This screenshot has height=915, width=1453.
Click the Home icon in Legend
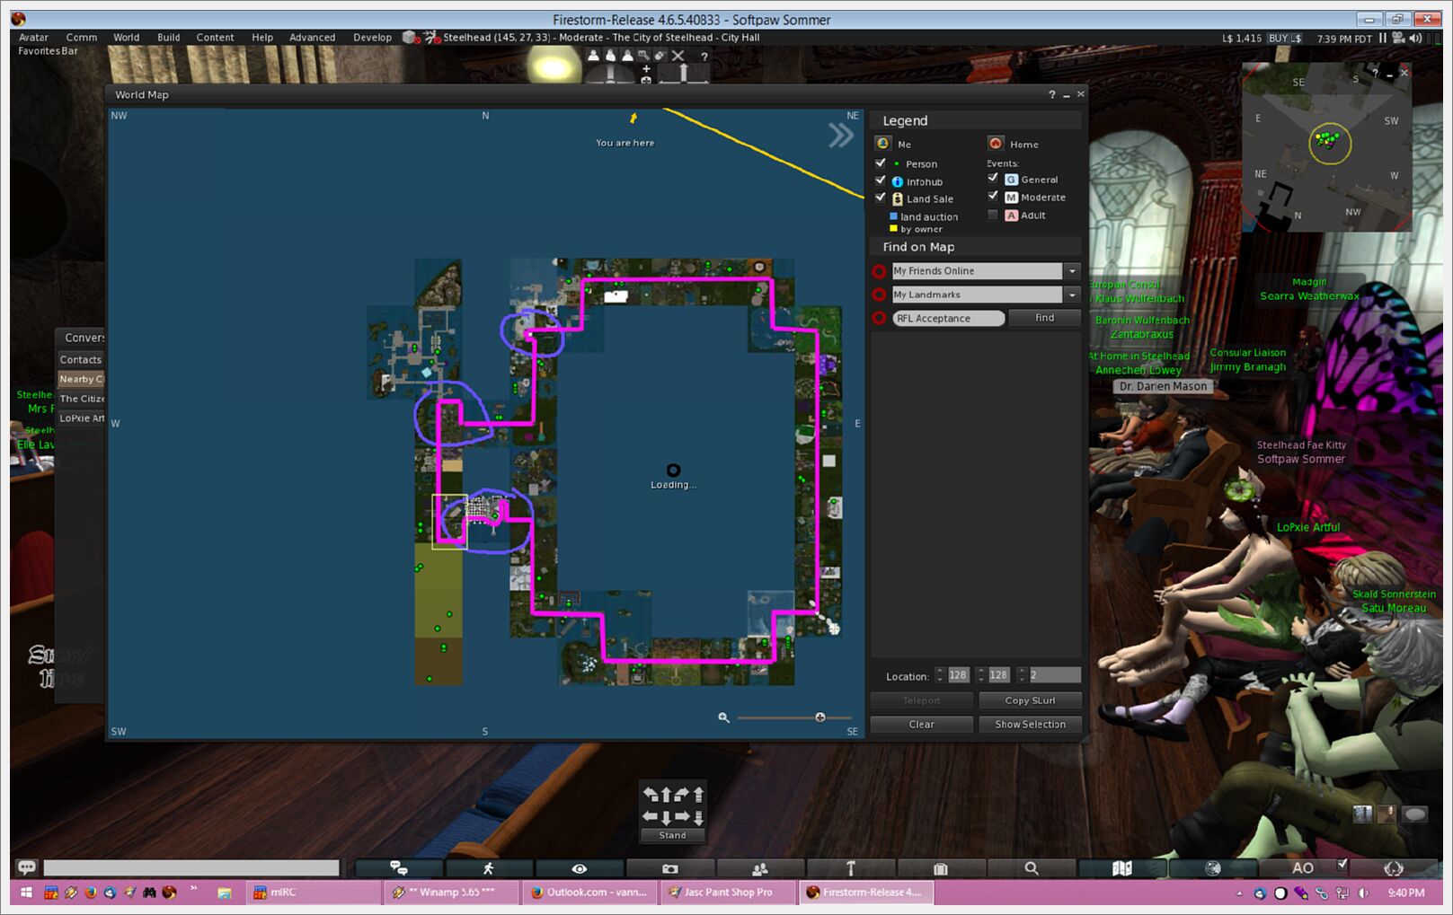click(x=996, y=144)
